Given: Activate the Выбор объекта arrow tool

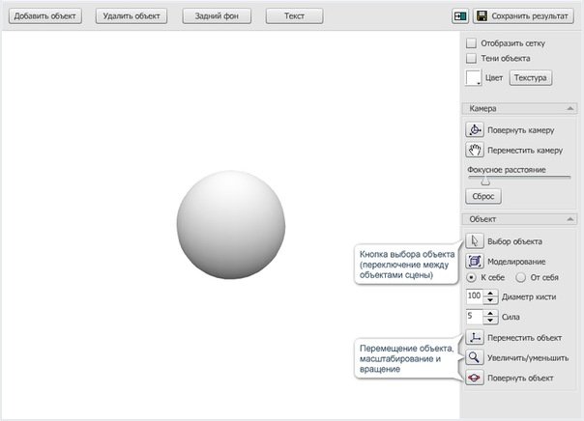Looking at the screenshot, I should click(475, 241).
